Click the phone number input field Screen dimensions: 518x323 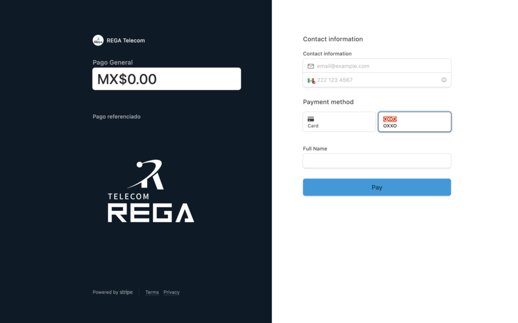coord(377,80)
